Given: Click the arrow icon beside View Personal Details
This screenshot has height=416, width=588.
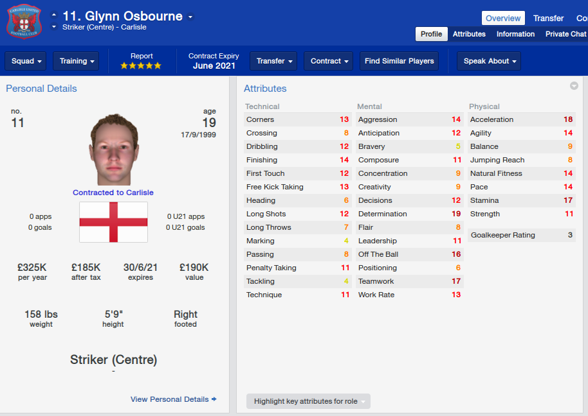Looking at the screenshot, I should click(x=214, y=399).
